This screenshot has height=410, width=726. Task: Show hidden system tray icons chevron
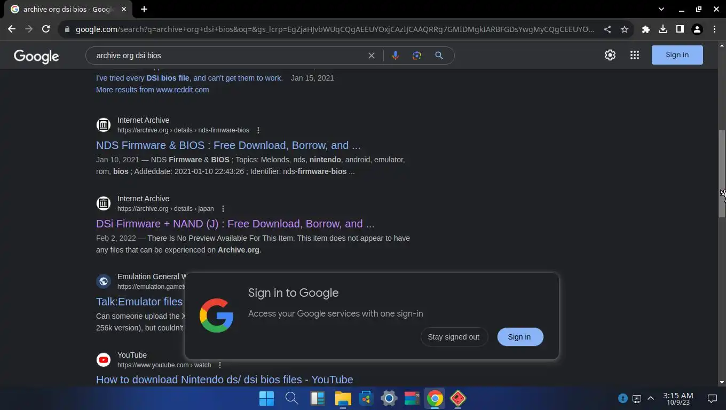[x=651, y=398]
